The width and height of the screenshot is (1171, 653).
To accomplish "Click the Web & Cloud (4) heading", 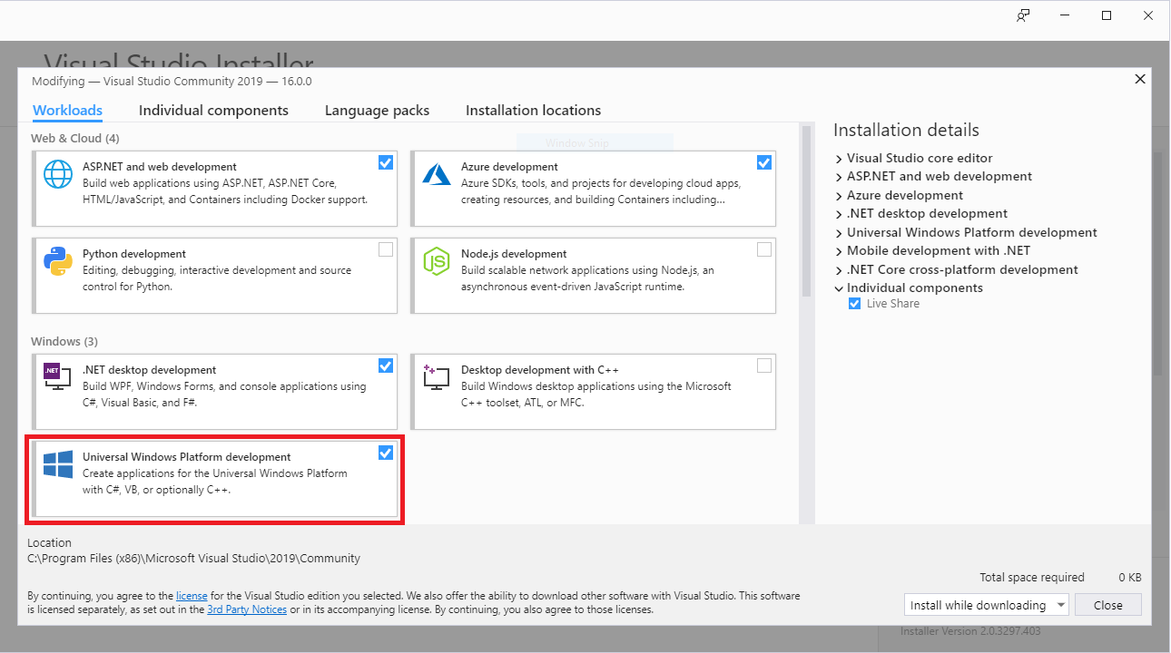I will point(75,138).
